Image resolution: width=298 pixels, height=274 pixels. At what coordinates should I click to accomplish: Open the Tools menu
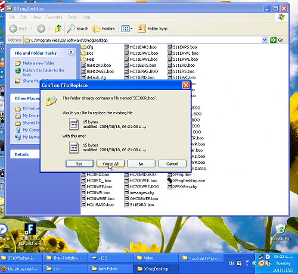[x=72, y=17]
